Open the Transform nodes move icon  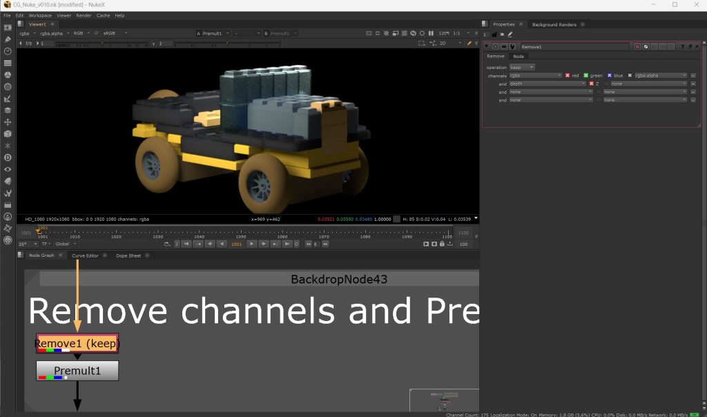[x=8, y=122]
